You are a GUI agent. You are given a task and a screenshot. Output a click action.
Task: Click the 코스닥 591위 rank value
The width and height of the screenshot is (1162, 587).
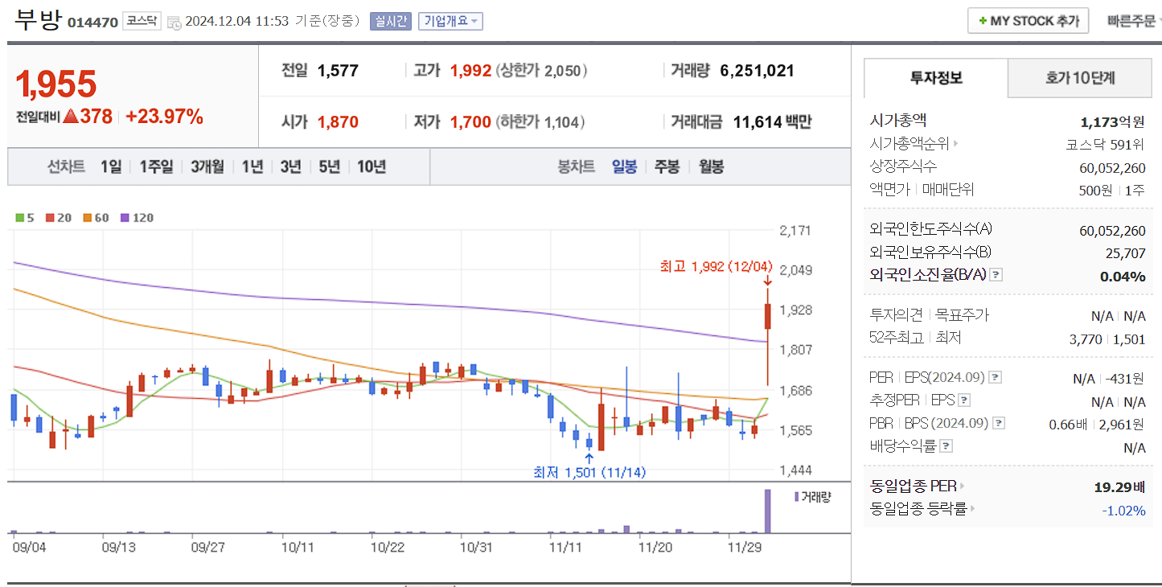(1105, 144)
